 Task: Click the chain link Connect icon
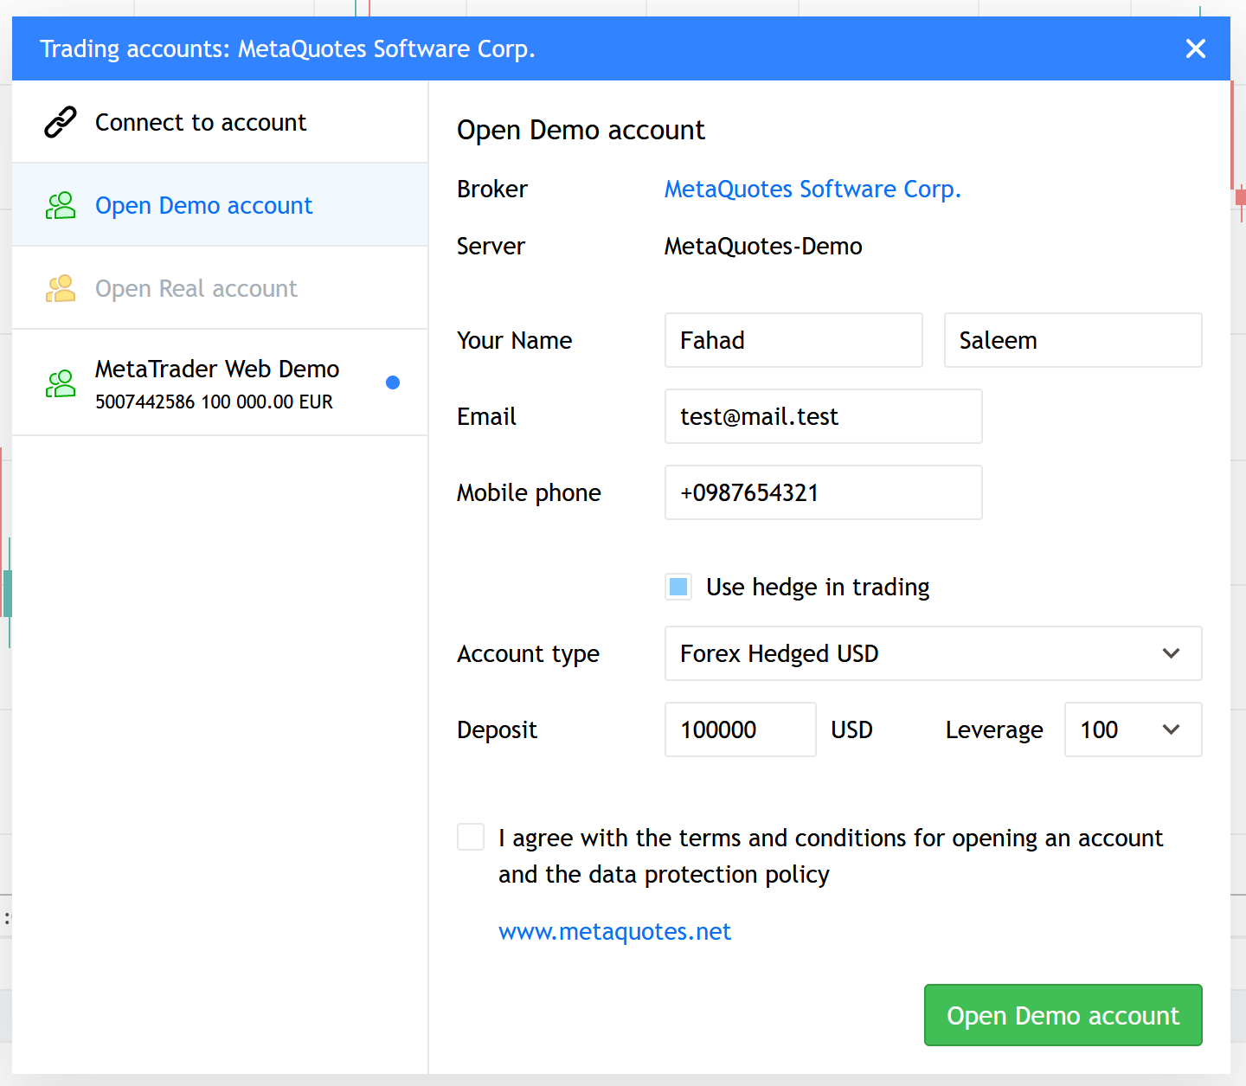tap(61, 122)
